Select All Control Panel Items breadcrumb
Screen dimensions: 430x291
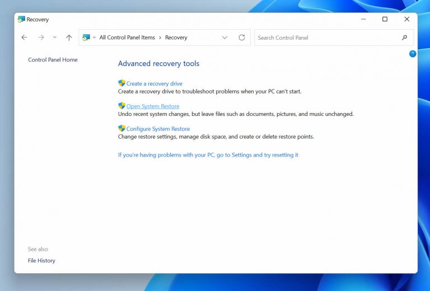click(127, 37)
